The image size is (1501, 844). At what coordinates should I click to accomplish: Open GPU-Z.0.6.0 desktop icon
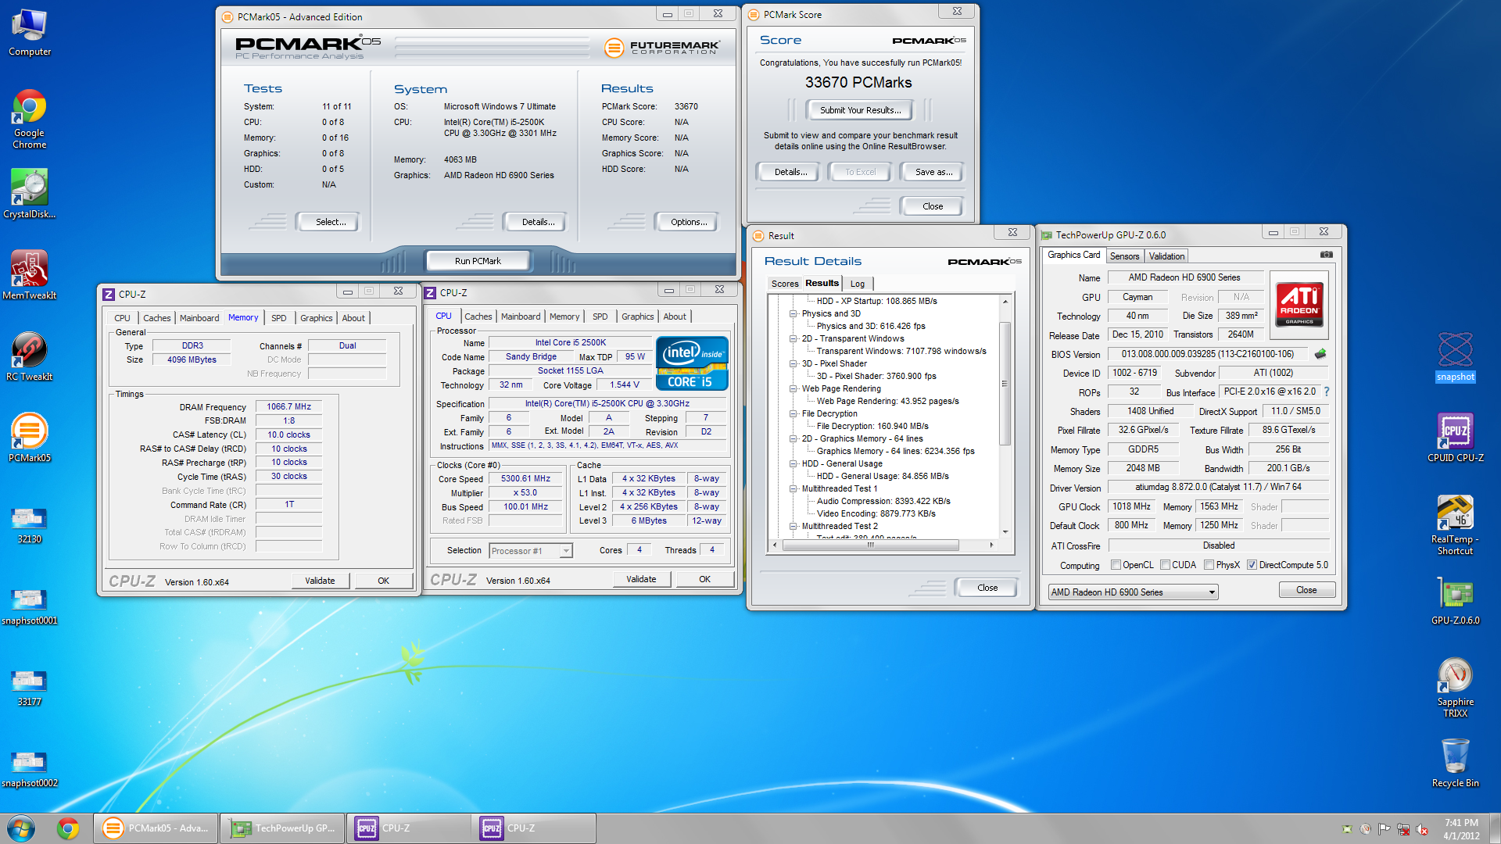[x=1455, y=600]
